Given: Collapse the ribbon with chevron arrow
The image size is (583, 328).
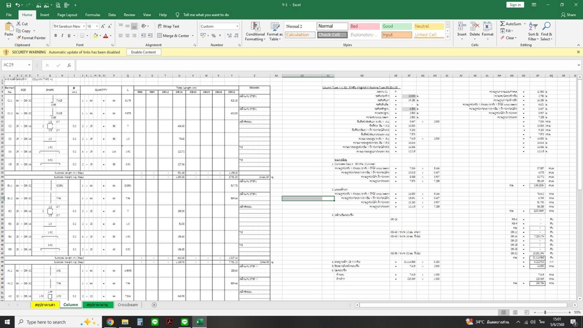Looking at the screenshot, I should 578,45.
